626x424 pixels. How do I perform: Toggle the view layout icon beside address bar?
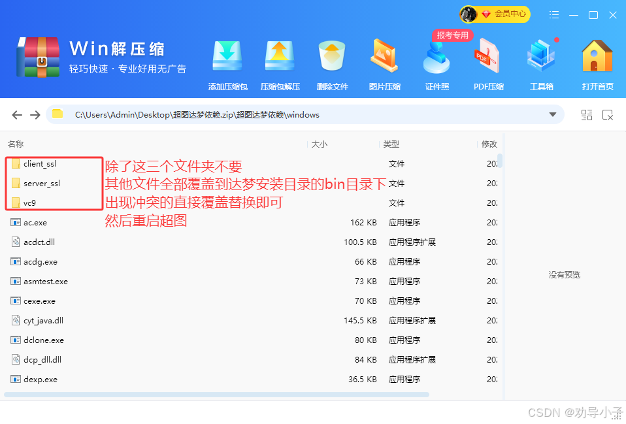[586, 114]
